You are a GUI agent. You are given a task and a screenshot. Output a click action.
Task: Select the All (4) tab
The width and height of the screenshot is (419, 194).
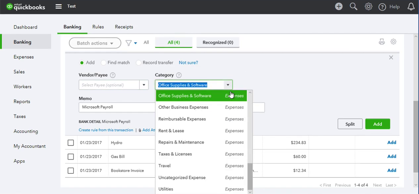point(174,42)
